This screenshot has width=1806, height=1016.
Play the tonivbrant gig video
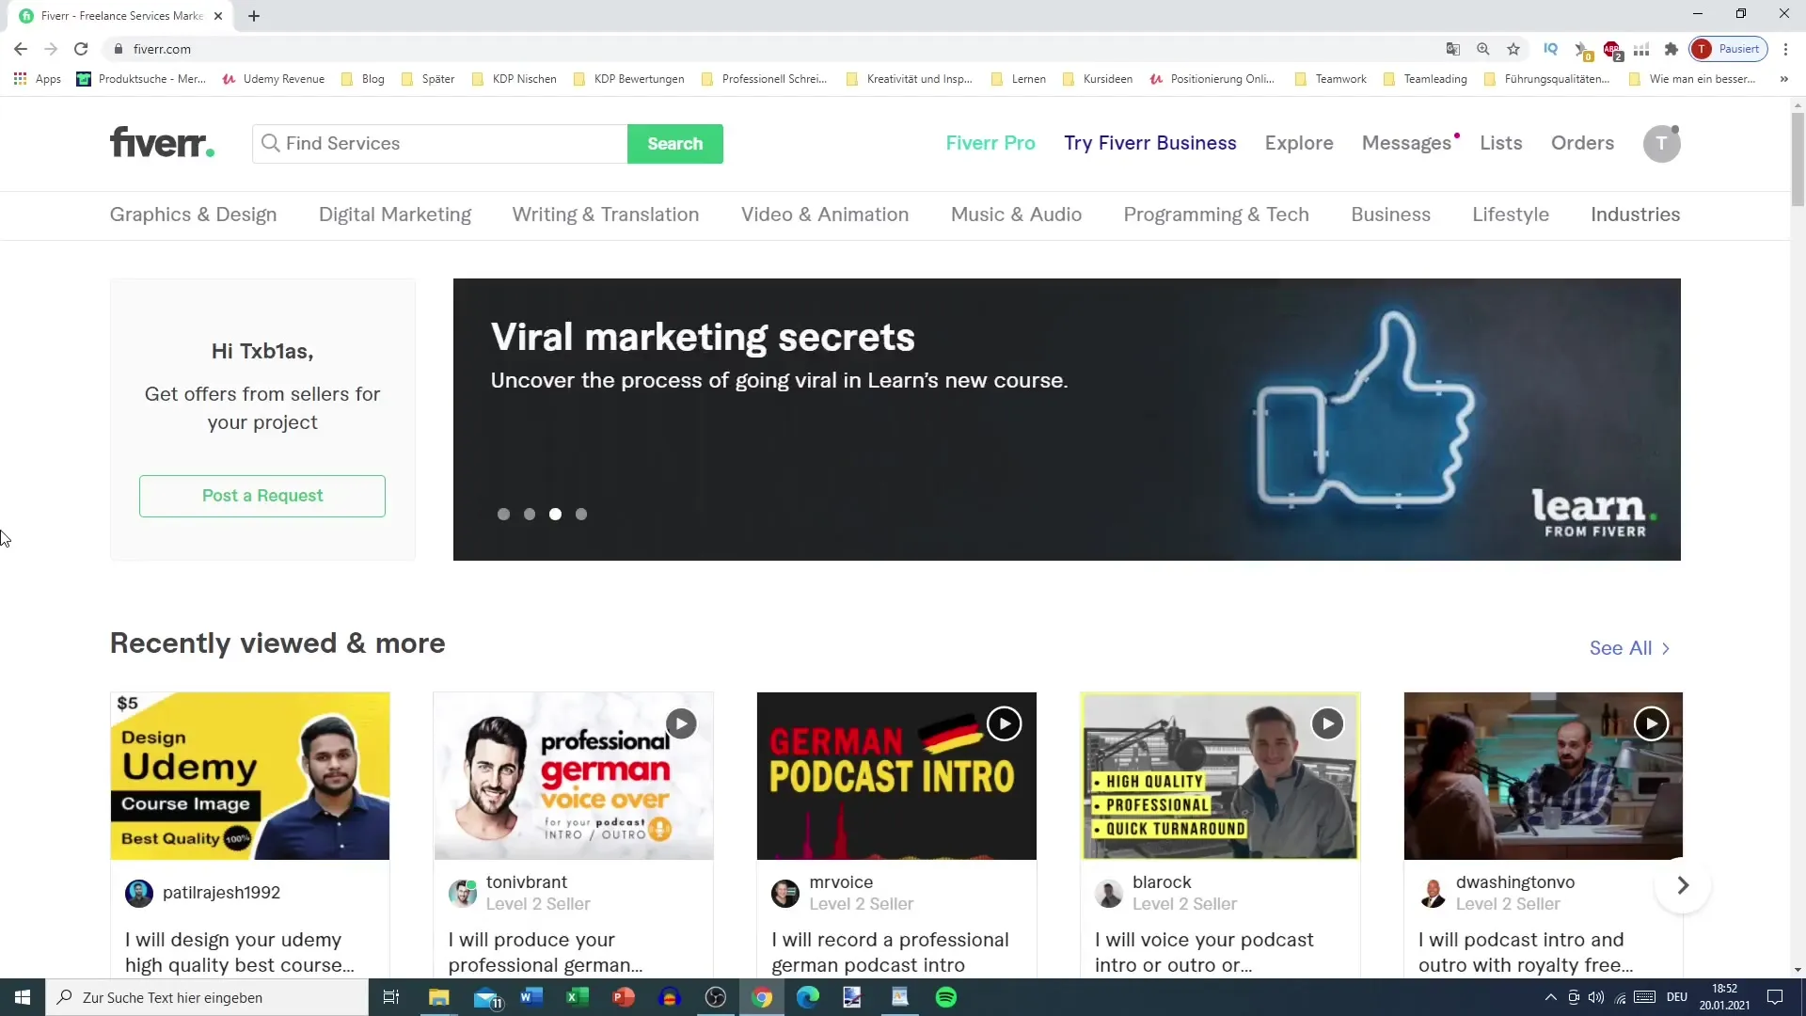click(x=681, y=723)
